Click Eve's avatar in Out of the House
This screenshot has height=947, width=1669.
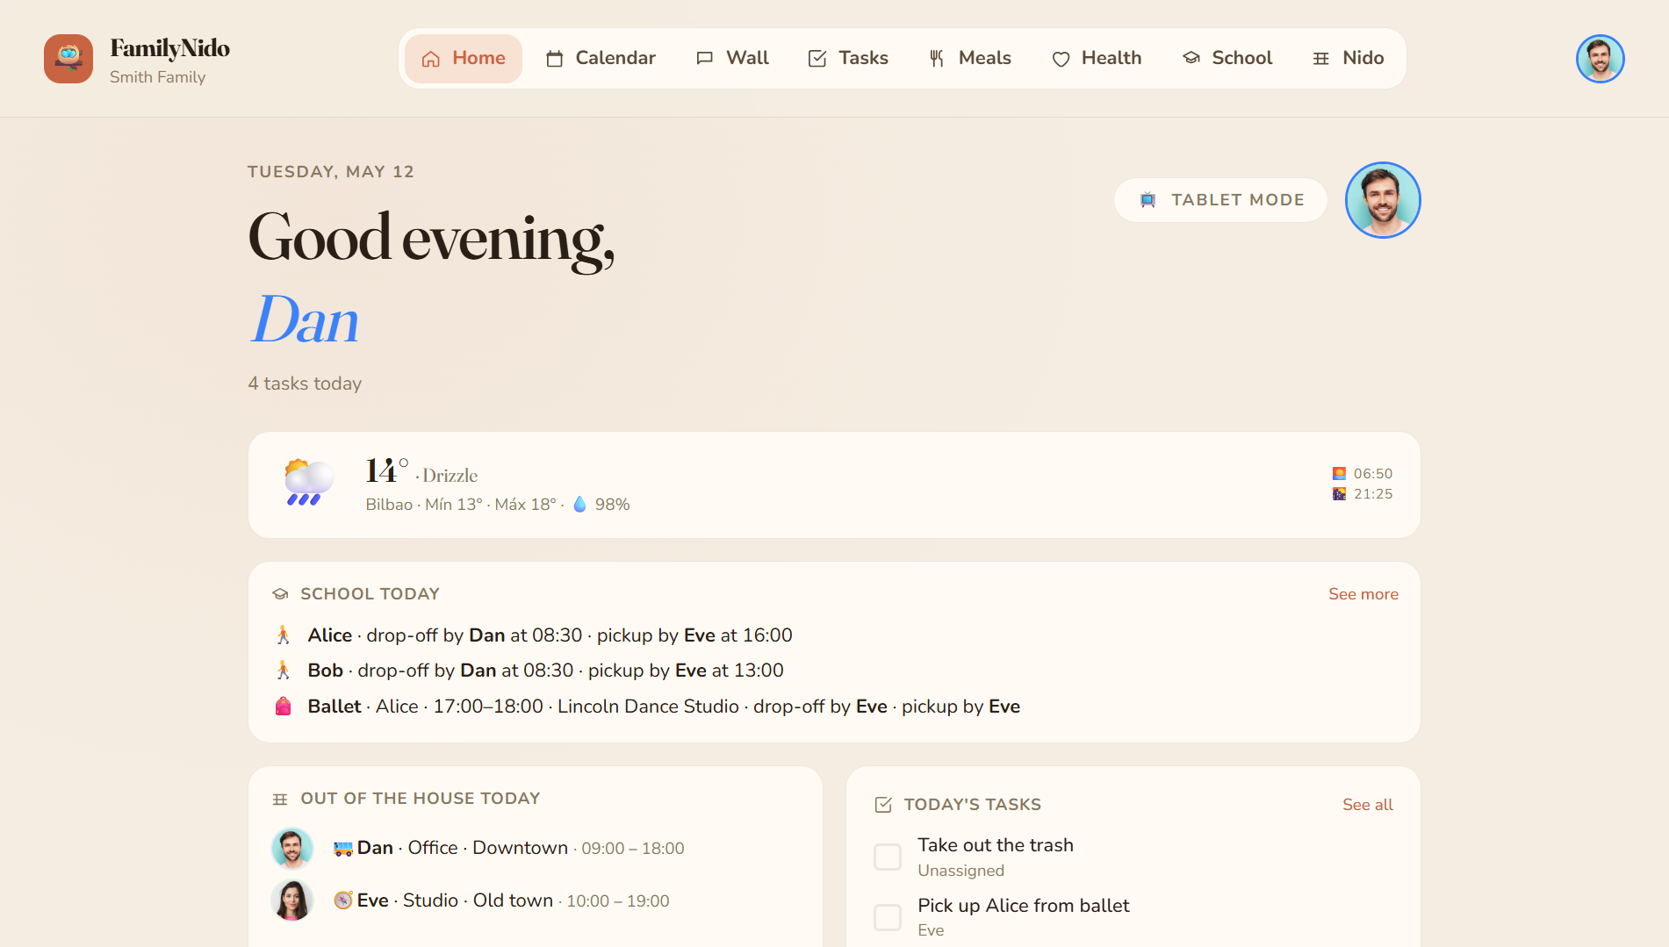tap(292, 900)
